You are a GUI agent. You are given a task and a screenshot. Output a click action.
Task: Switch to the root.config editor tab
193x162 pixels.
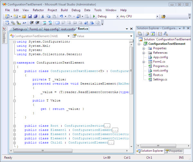tap(68, 29)
